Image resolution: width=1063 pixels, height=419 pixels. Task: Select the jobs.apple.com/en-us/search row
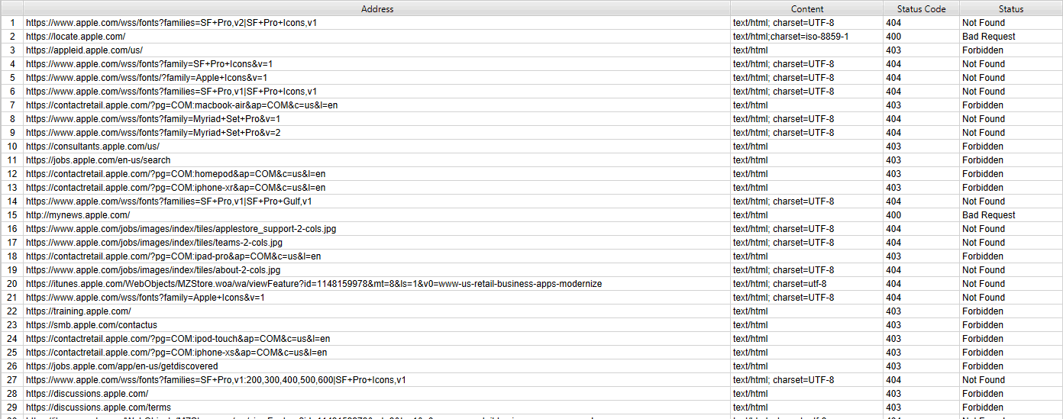pos(98,160)
